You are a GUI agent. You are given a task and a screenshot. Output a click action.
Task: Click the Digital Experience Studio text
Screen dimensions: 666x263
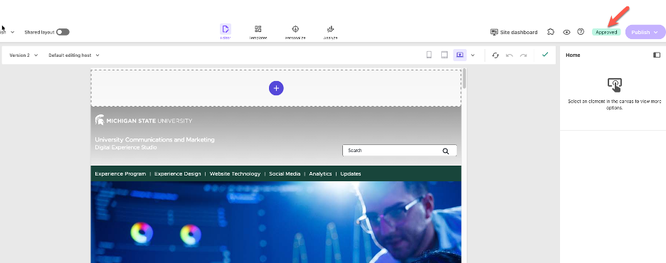point(126,147)
